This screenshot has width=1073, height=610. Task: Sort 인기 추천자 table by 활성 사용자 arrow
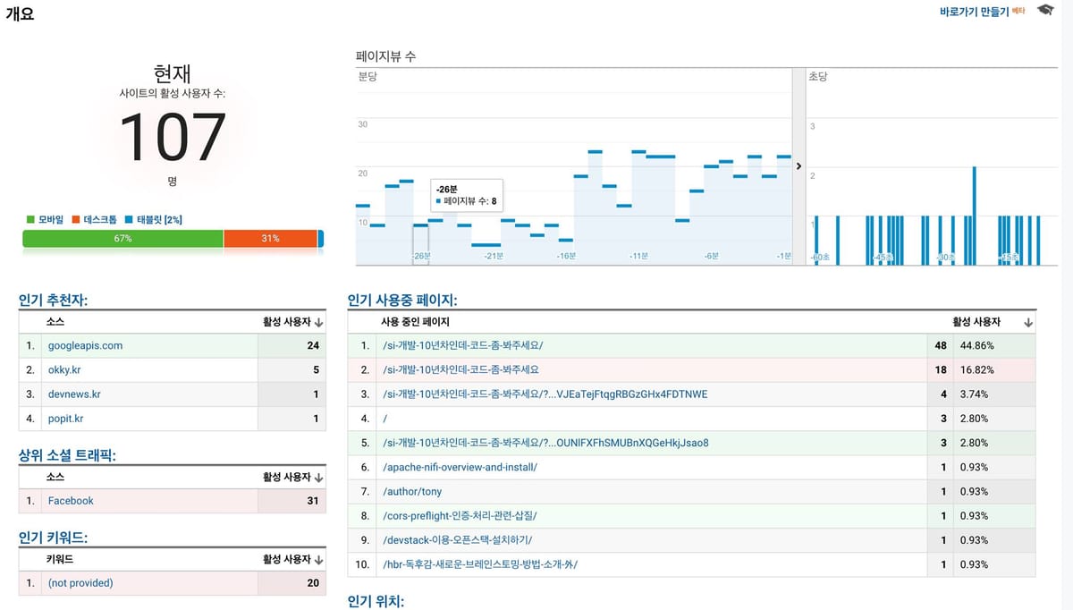319,322
